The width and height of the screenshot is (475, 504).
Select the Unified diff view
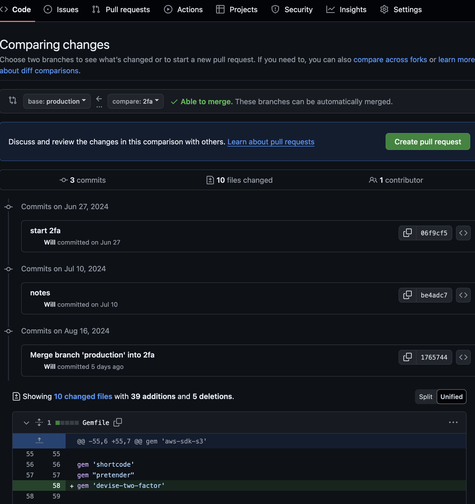pyautogui.click(x=451, y=397)
